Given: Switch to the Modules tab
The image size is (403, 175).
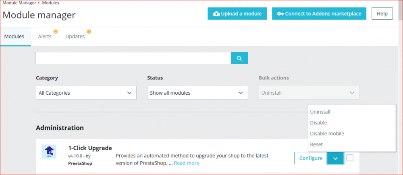Looking at the screenshot, I should 15,37.
